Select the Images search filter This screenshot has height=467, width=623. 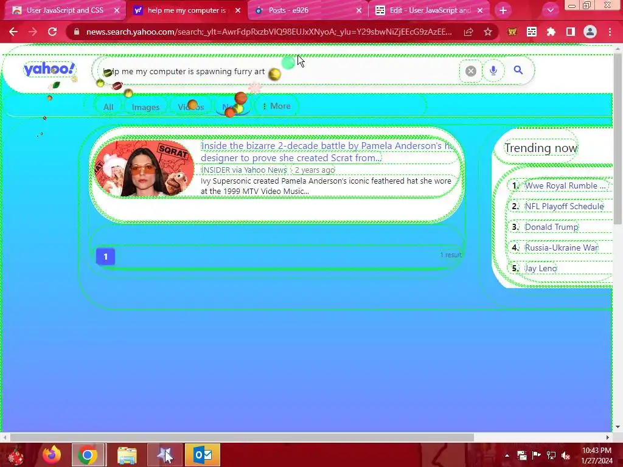pos(145,107)
